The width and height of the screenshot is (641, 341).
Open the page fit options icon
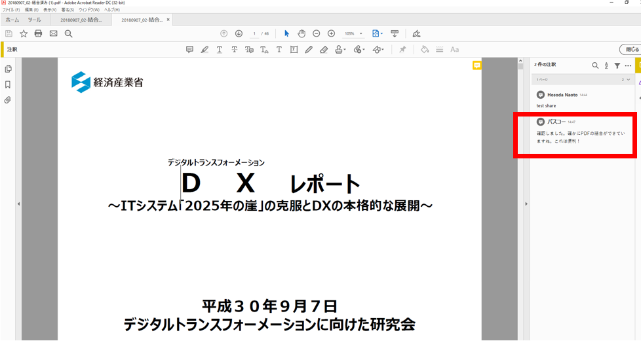coord(377,33)
